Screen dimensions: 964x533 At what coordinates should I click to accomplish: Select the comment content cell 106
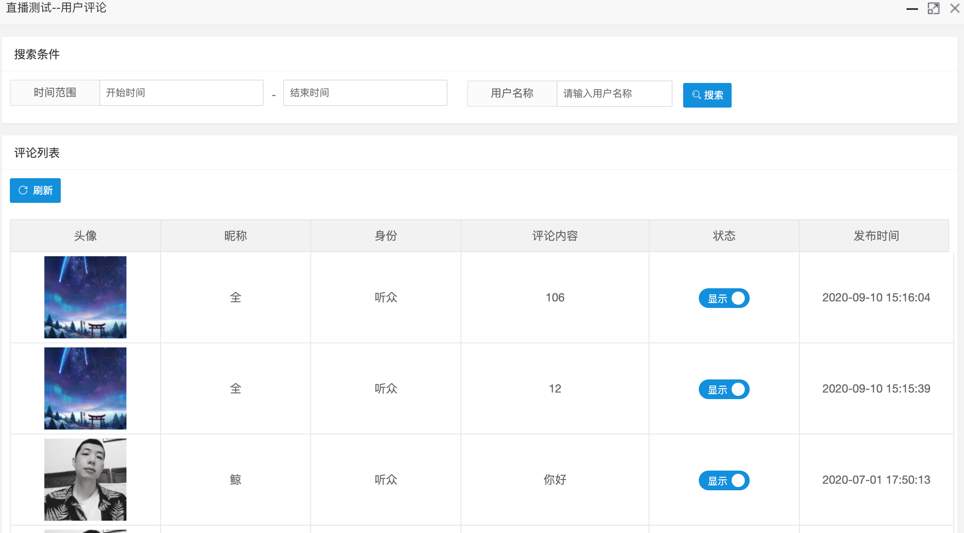(x=555, y=297)
